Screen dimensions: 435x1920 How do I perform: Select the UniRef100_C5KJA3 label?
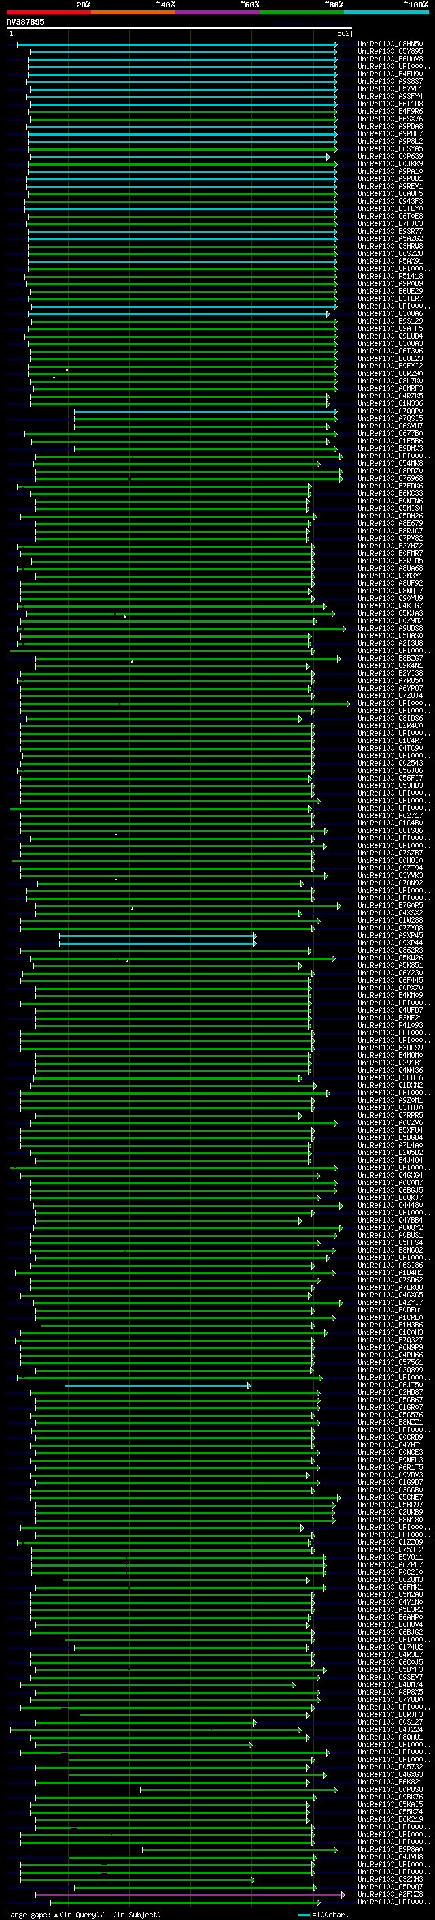coord(390,614)
